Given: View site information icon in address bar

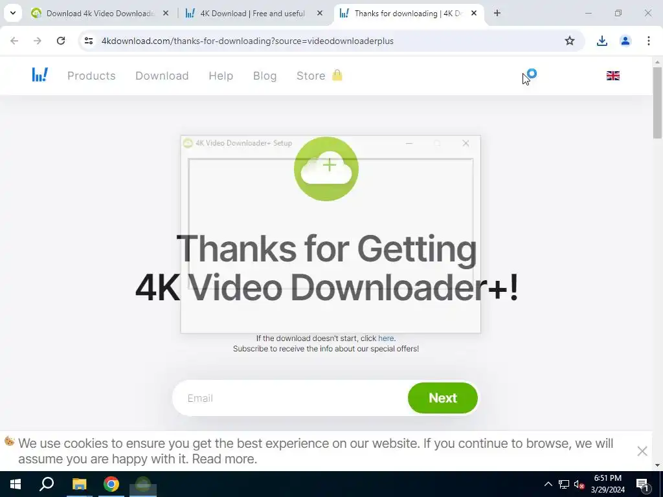Looking at the screenshot, I should point(88,41).
